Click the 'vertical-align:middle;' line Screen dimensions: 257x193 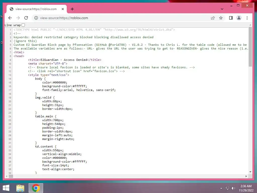[x=62, y=154]
